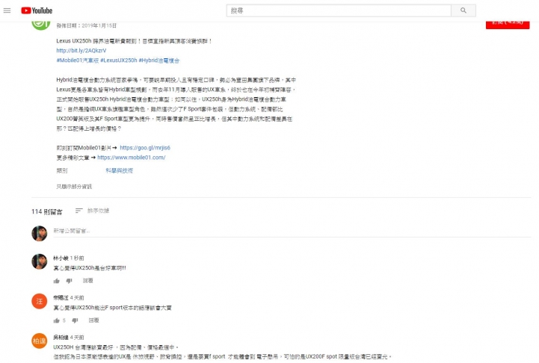Viewport: 539px width, 363px height.
Task: Focus the add public comment field
Action: click(x=292, y=231)
